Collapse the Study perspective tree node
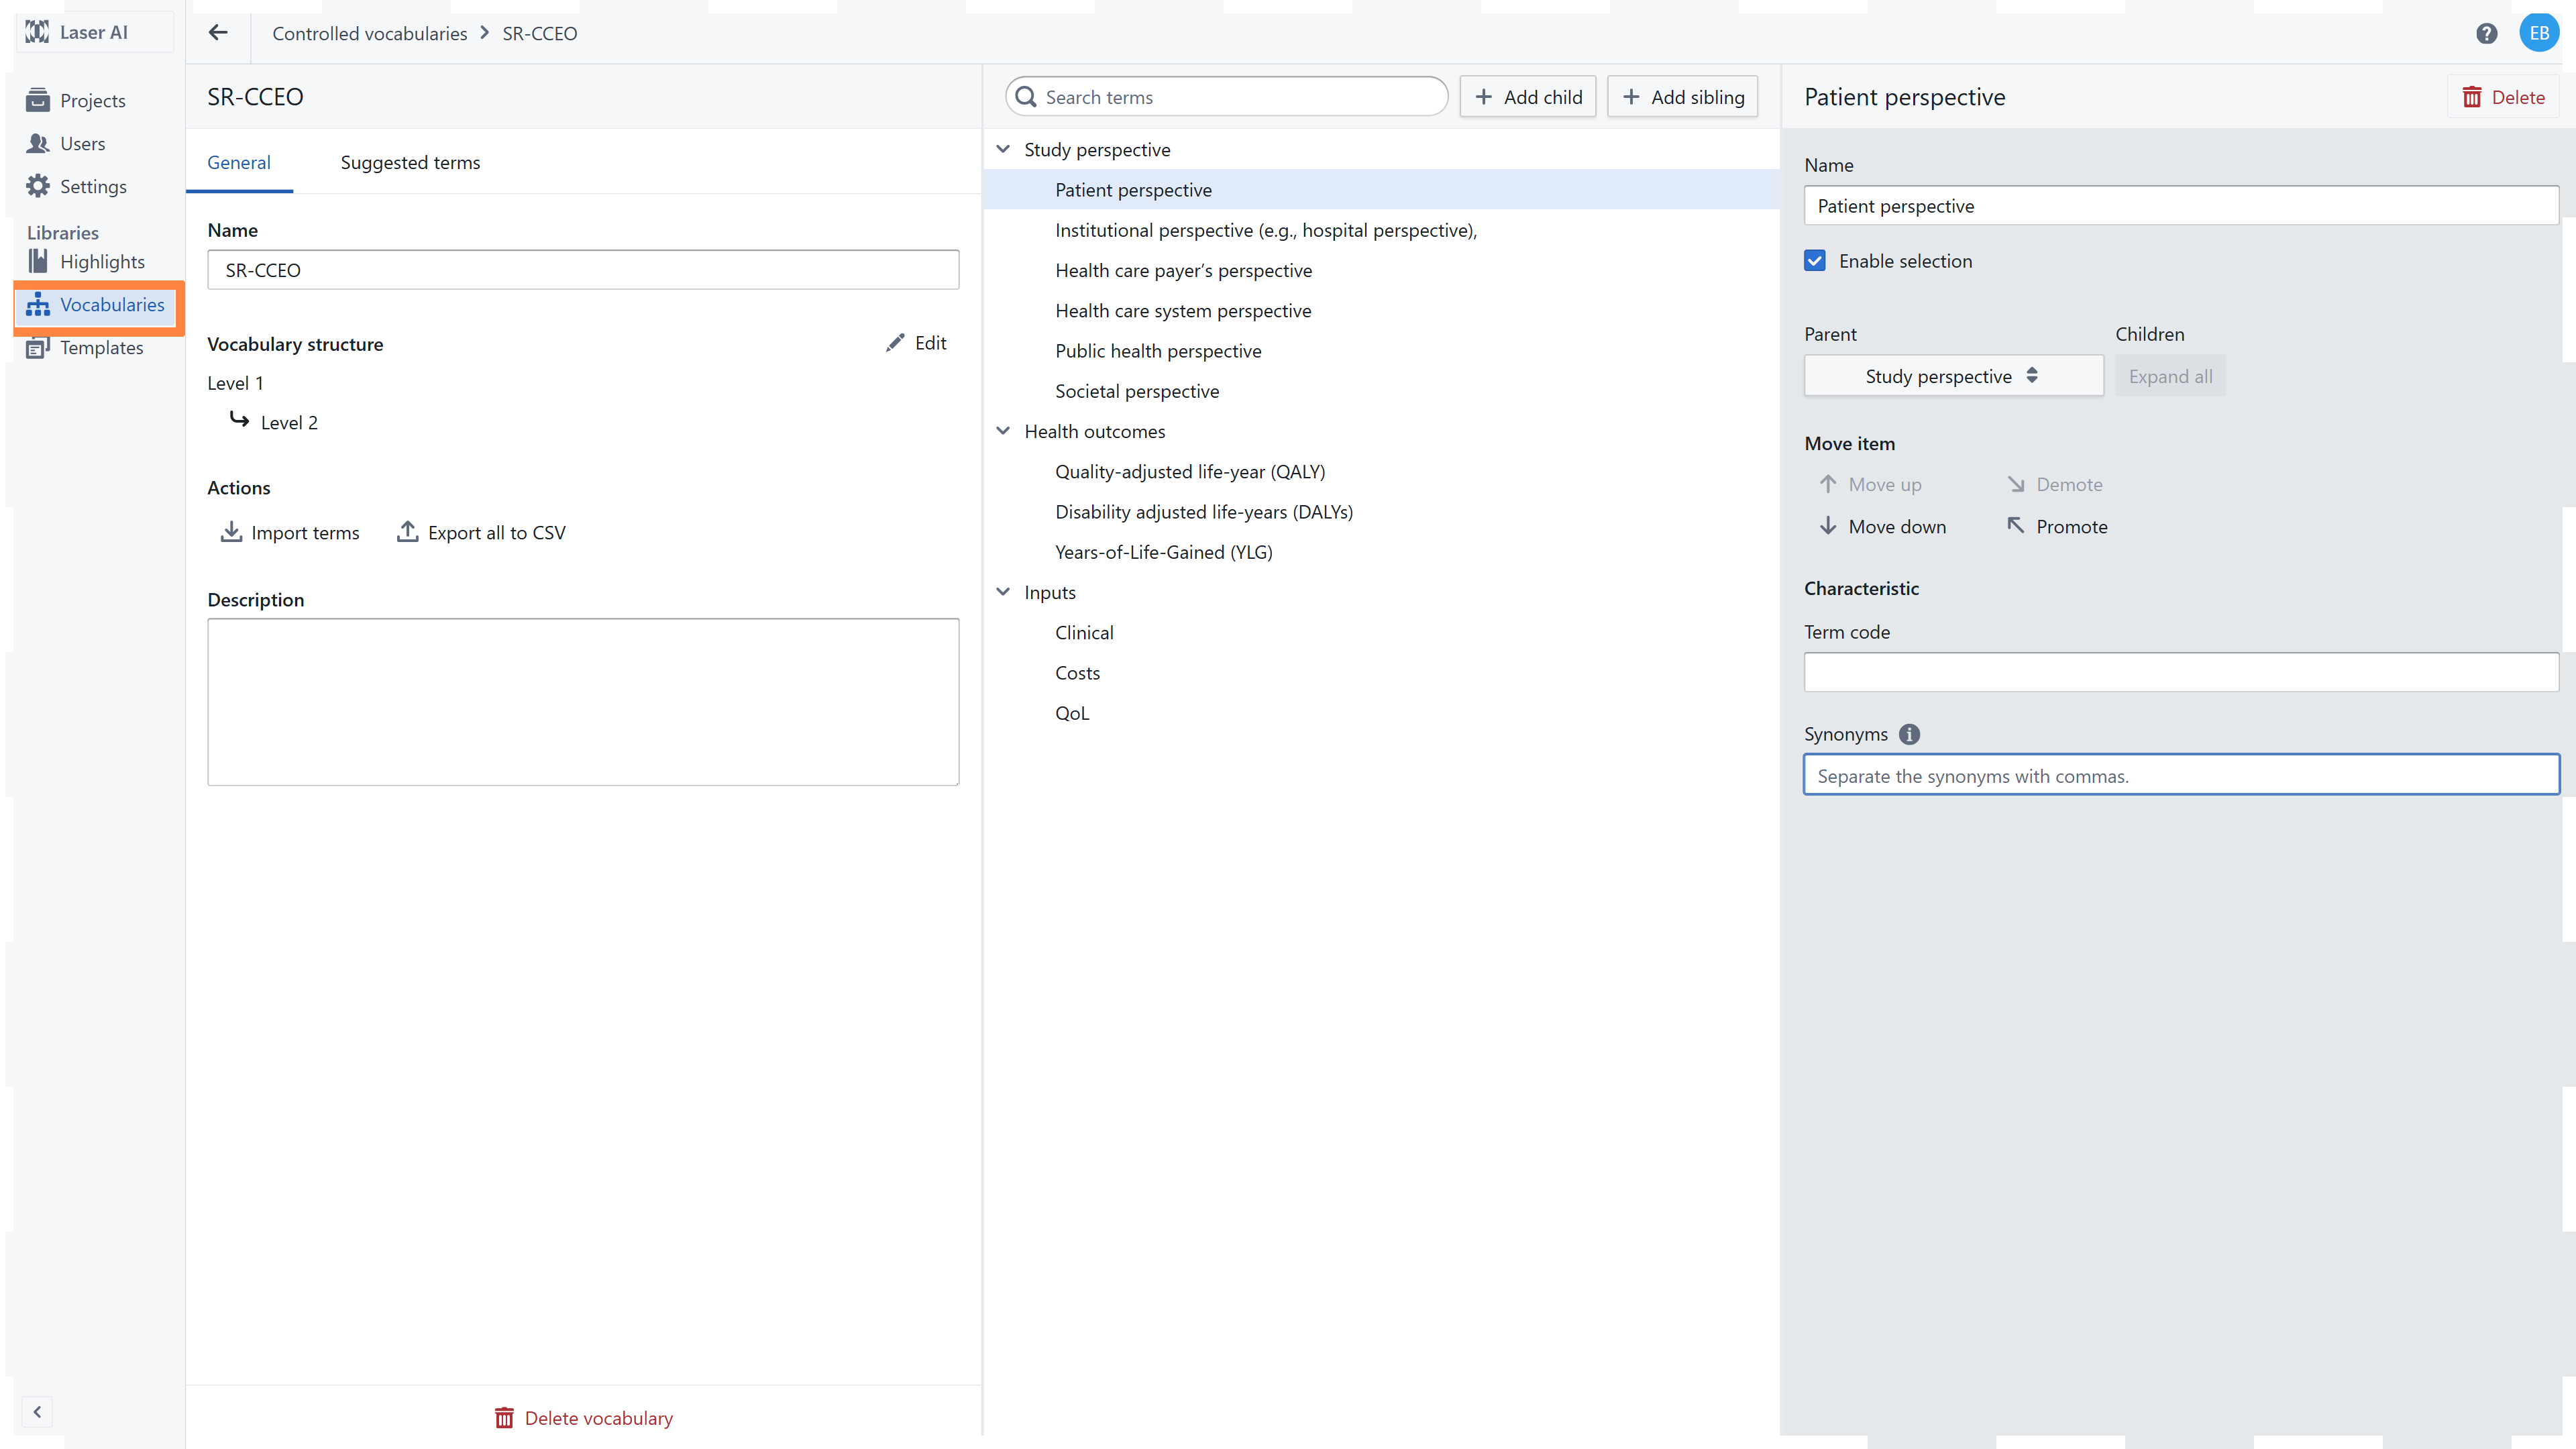Image resolution: width=2576 pixels, height=1449 pixels. 1003,149
